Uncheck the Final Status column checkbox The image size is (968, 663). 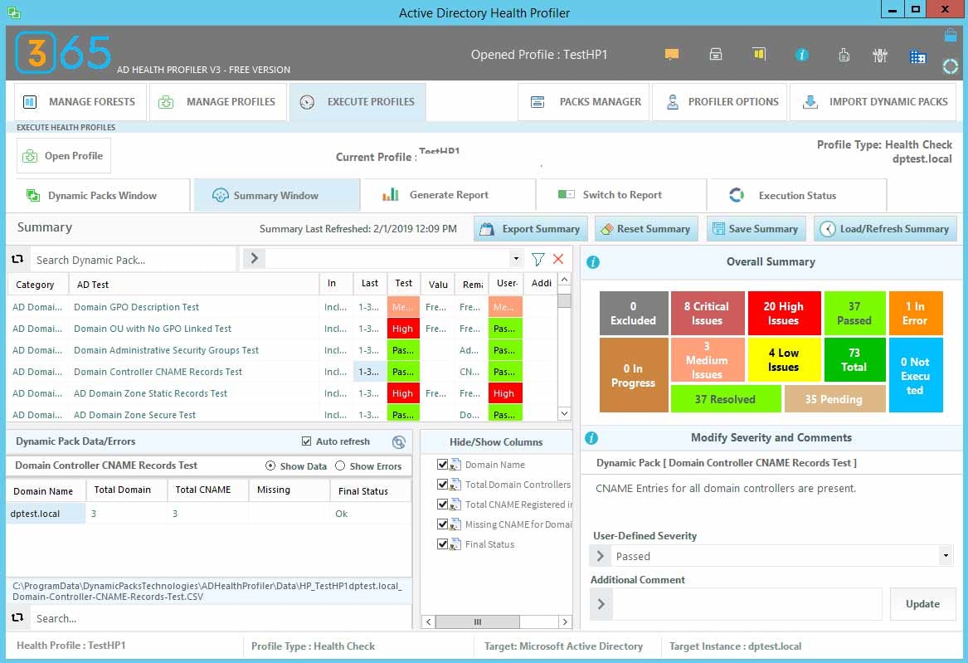[x=442, y=544]
